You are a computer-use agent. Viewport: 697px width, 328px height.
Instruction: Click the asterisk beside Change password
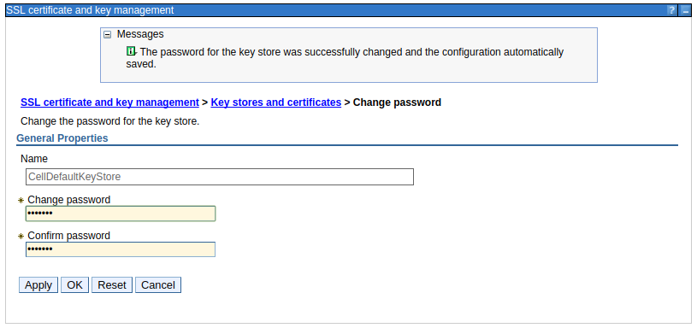click(x=21, y=200)
